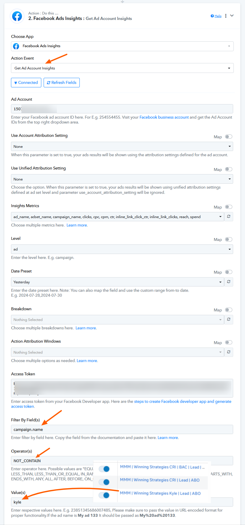Click the Connected button
The height and width of the screenshot is (525, 245).
click(26, 82)
